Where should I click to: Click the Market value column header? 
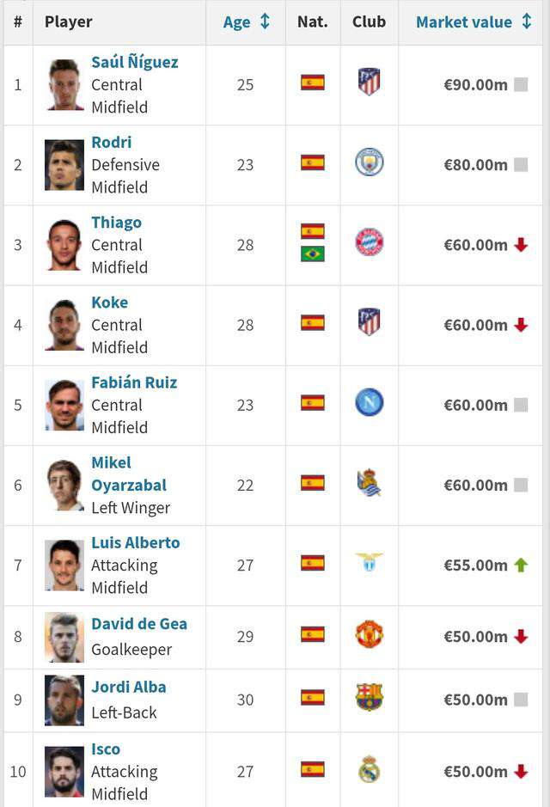click(464, 22)
